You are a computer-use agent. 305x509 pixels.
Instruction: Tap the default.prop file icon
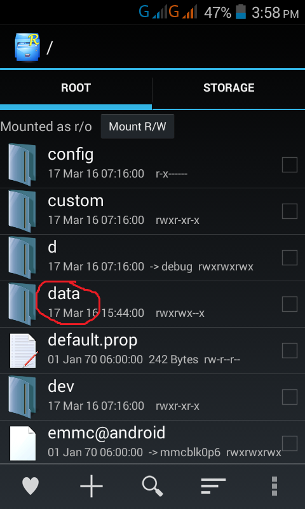tap(24, 351)
